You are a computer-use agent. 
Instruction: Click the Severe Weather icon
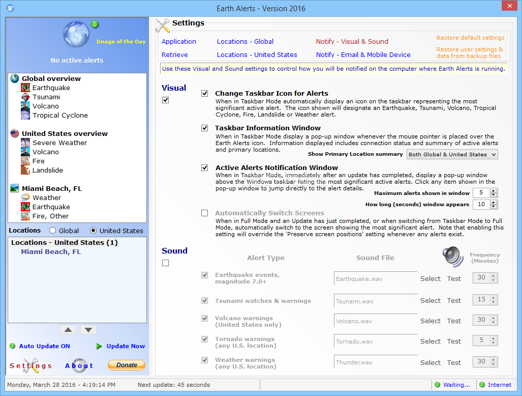point(25,143)
